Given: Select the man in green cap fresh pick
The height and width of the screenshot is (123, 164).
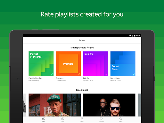Looking at the screenshot, I should pos(55,105).
